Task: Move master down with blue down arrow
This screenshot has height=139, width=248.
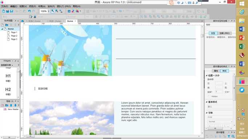Action: 15,105
